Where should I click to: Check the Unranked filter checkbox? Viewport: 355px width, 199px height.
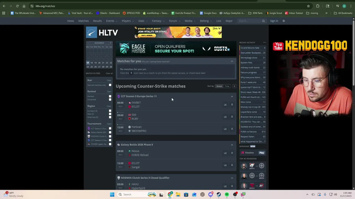[x=110, y=99]
